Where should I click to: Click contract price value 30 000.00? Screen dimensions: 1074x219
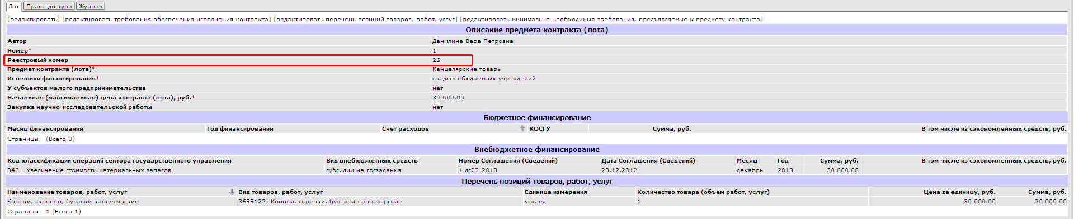pos(448,98)
